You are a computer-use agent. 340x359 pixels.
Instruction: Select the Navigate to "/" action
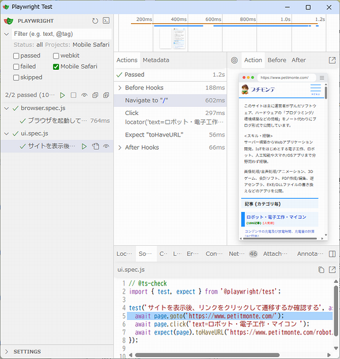coord(171,101)
